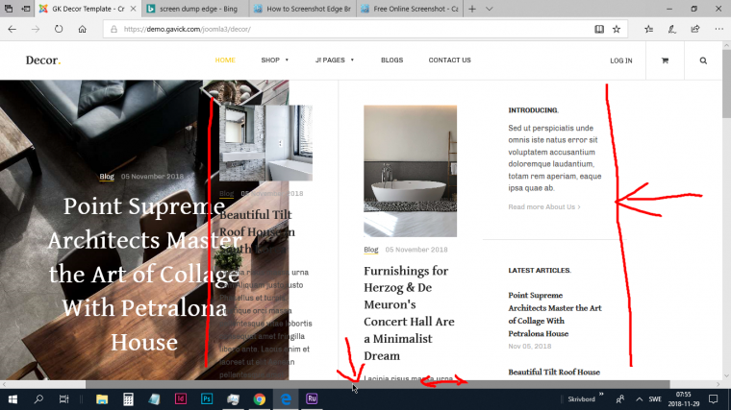Open the bathroom sink article thumbnail
The height and width of the screenshot is (410, 731).
coord(265,143)
